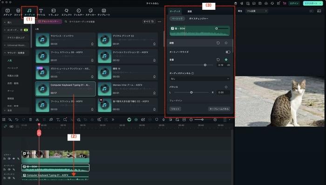Download the Memes-Vine ブーム sound

[154, 93]
